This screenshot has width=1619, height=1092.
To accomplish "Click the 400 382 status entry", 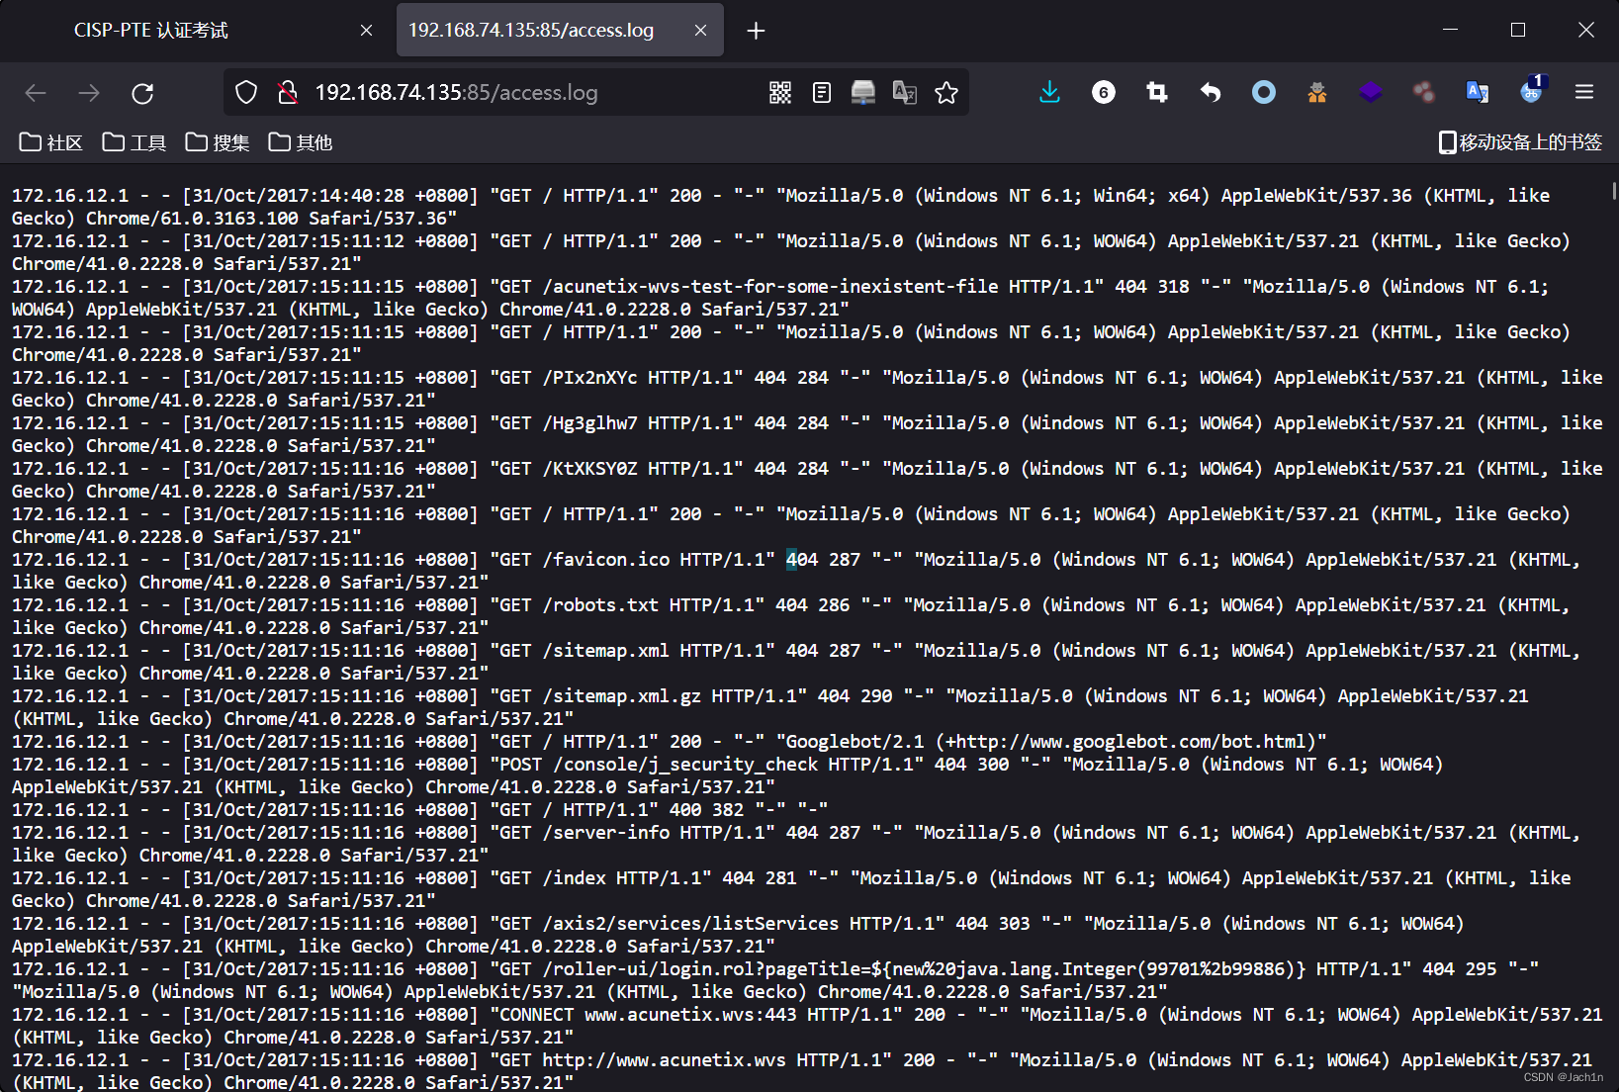I will [x=706, y=810].
